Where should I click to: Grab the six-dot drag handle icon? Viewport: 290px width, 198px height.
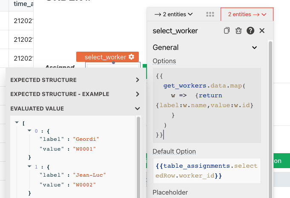pos(210,14)
